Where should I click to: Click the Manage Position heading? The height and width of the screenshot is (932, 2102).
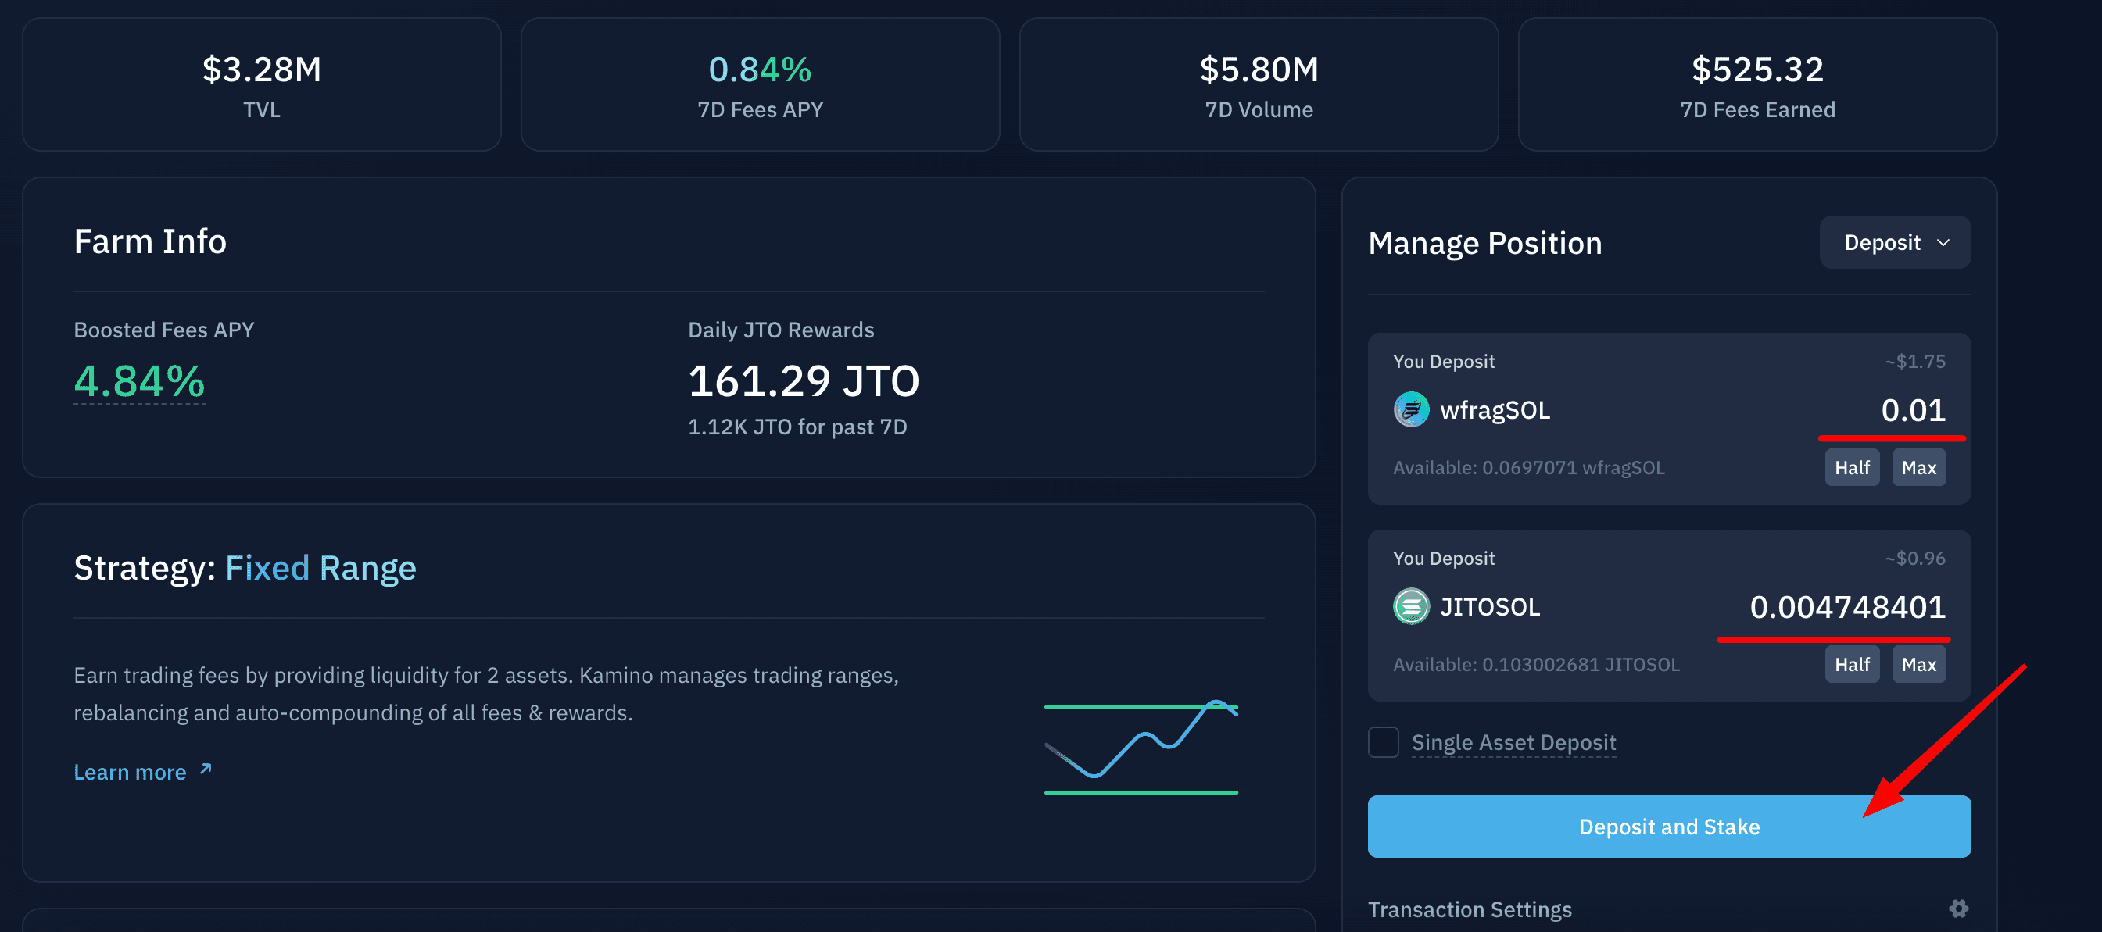point(1485,243)
